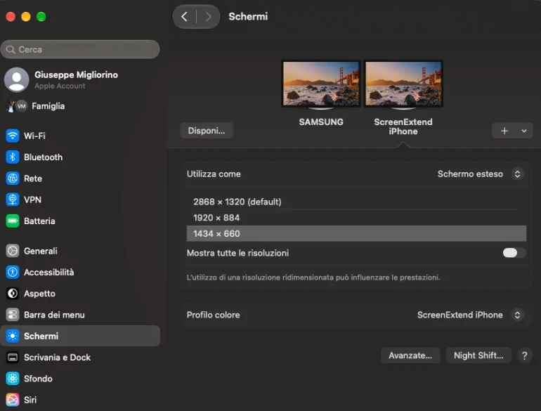541x411 pixels.
Task: Open Aspetto settings pane
Action: 80,294
